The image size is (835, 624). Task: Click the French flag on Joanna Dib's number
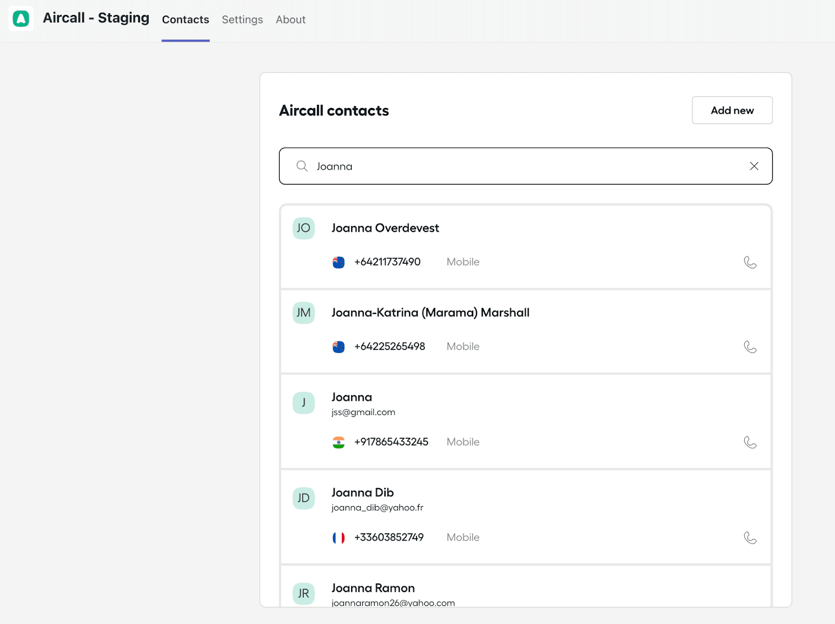(338, 537)
